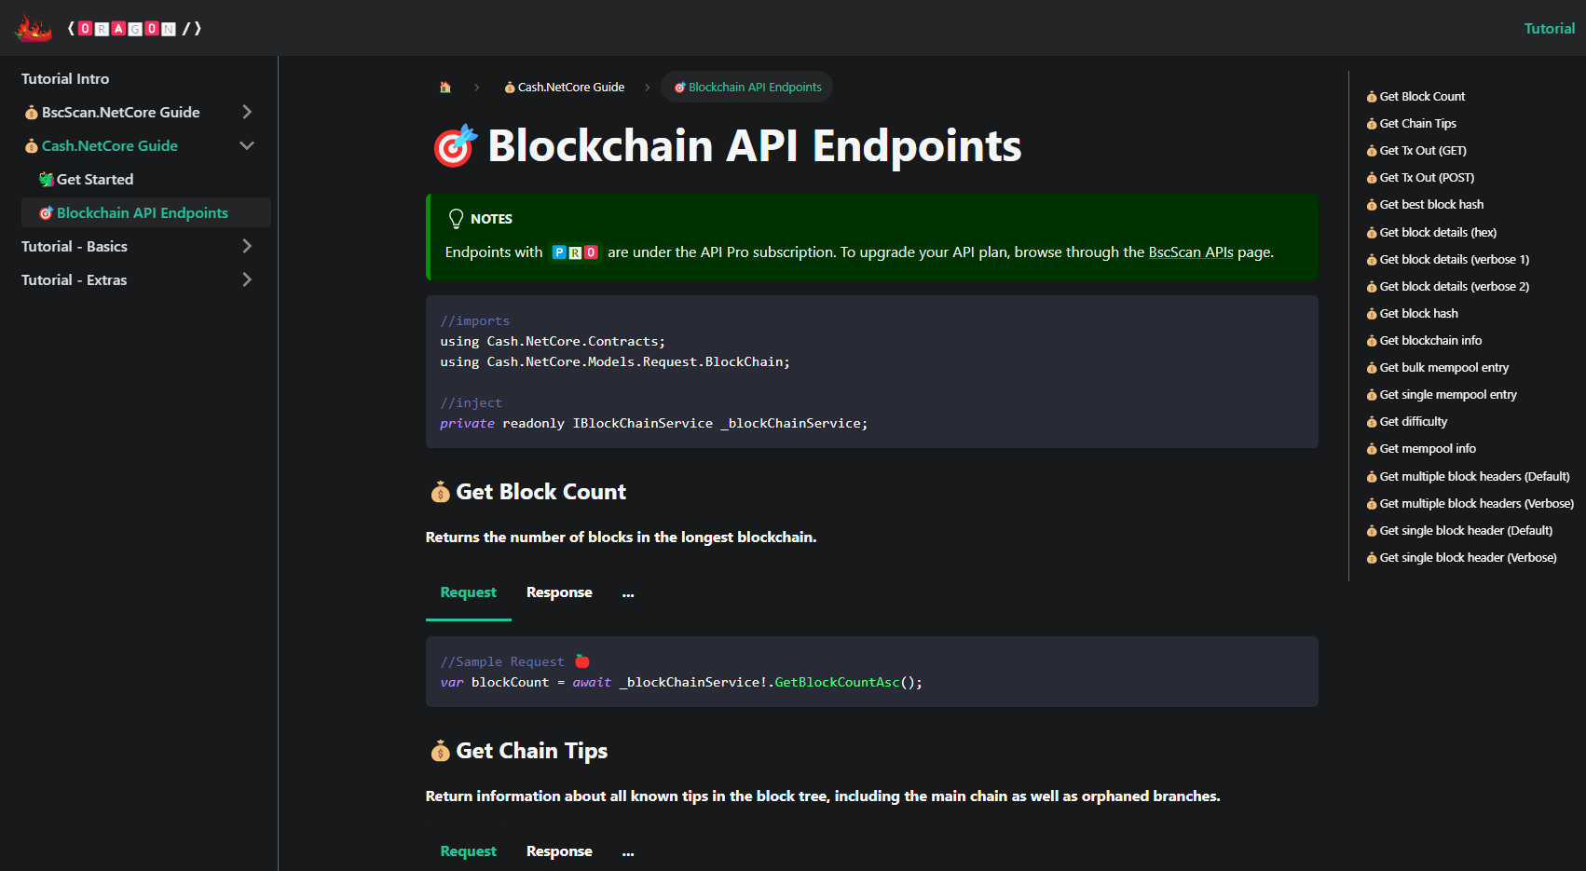Expand the Tutorial - Basics chevron

click(x=247, y=247)
